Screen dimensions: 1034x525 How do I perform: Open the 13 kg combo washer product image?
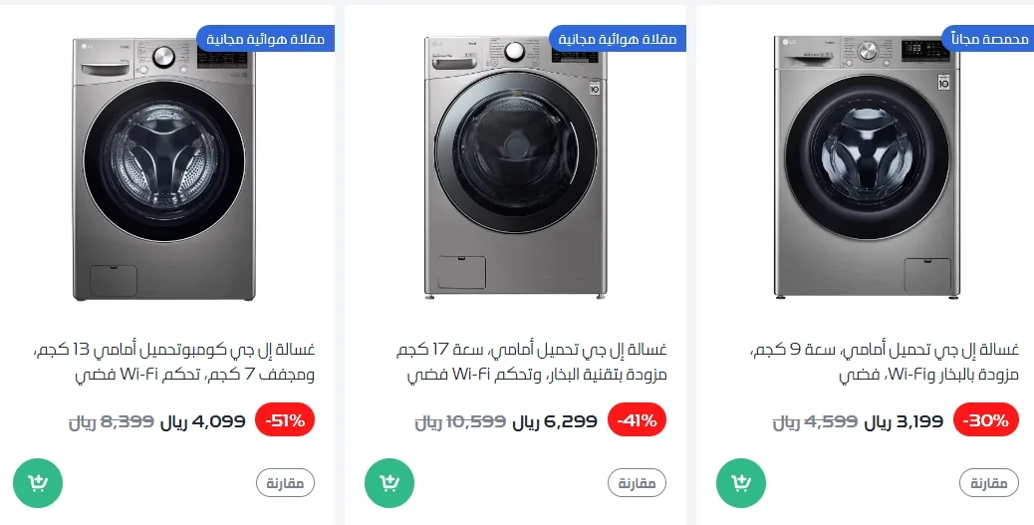click(164, 169)
